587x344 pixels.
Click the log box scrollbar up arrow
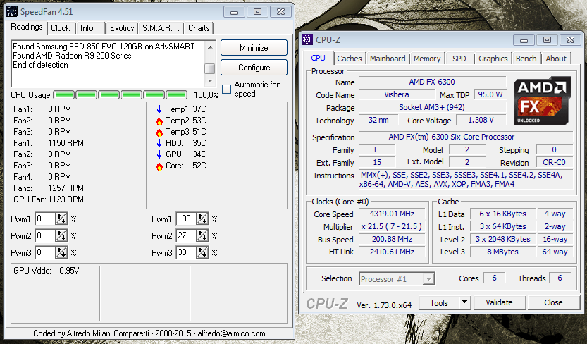click(210, 47)
